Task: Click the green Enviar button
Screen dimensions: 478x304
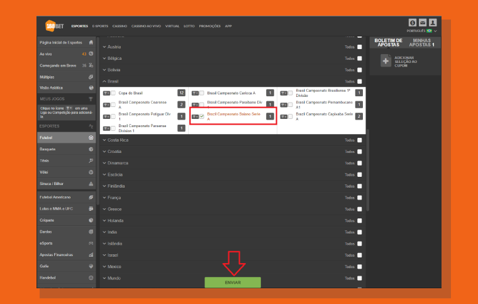Action: coord(233,283)
